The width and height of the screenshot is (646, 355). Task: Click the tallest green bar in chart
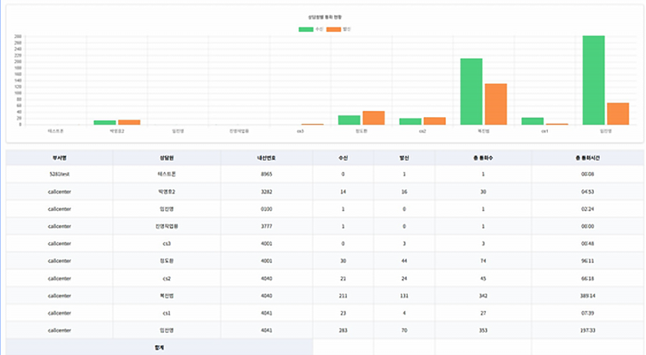594,80
